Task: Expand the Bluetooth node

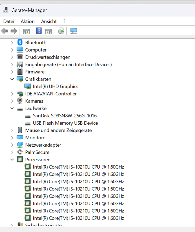Action: [x=12, y=43]
